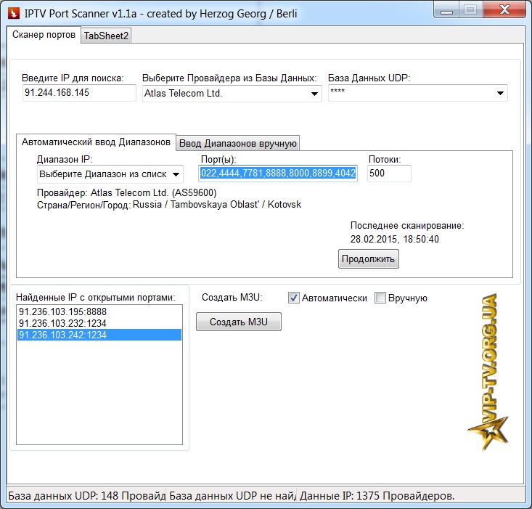This screenshot has height=509, width=532.
Task: Click status panel База данных UDP не най
Action: (x=232, y=496)
